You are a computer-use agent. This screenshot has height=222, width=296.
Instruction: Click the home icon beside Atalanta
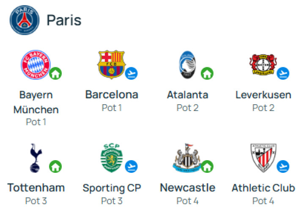(x=207, y=73)
